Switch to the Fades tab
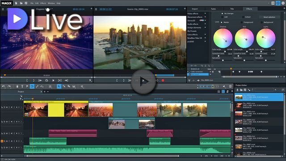Image resolution: width=286 pixels, height=161 pixels. tap(213, 9)
